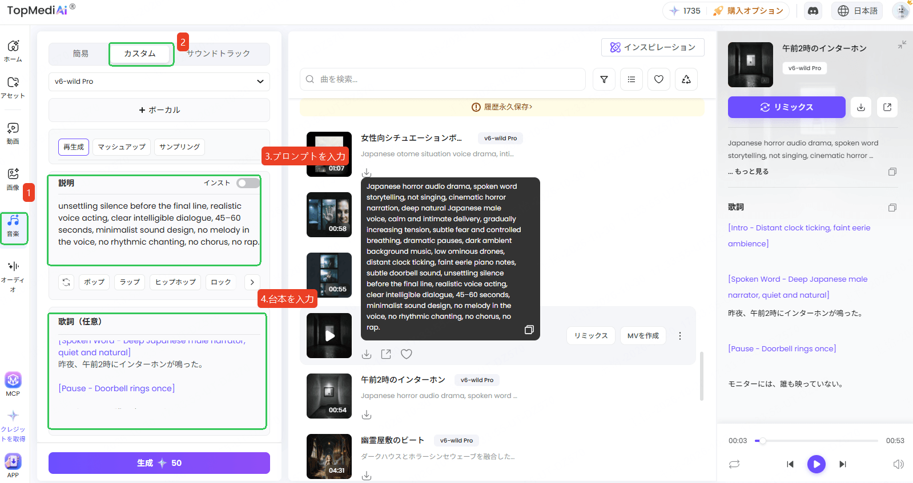The width and height of the screenshot is (913, 483).
Task: Open the インスピレーション button
Action: point(653,47)
